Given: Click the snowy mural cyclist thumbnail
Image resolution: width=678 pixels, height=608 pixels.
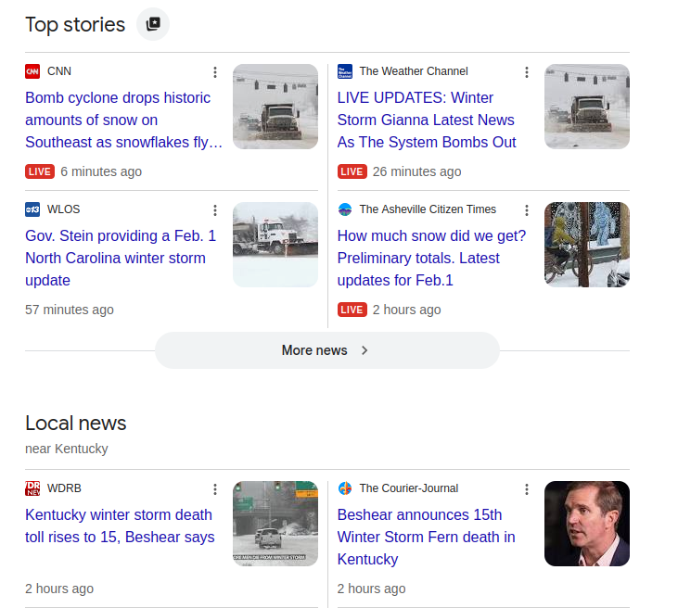Looking at the screenshot, I should [x=586, y=245].
